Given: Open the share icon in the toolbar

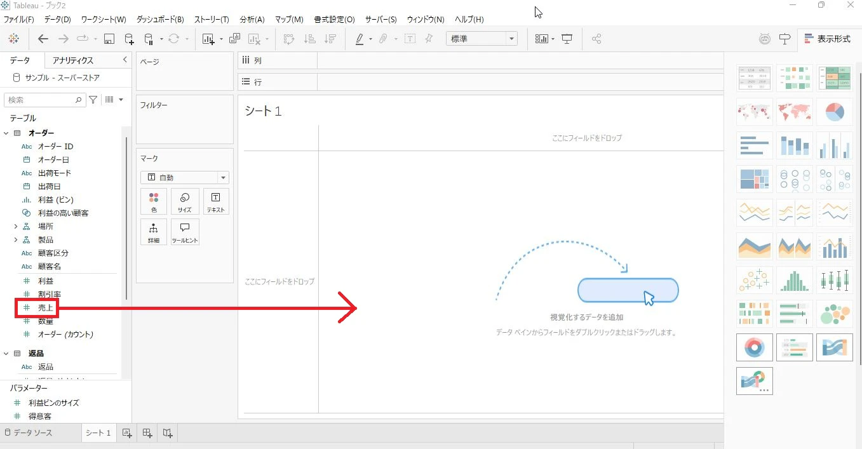Looking at the screenshot, I should (x=596, y=39).
